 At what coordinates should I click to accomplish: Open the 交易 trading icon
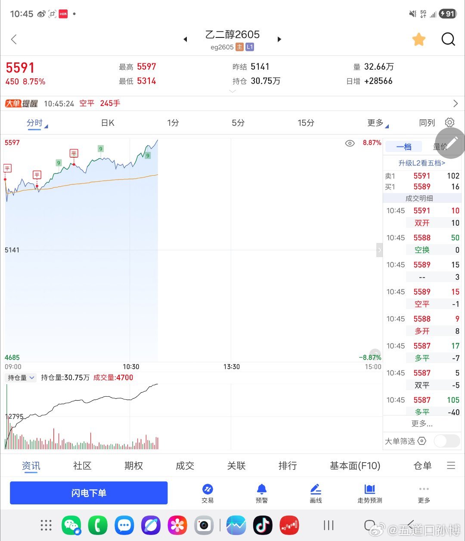[208, 492]
